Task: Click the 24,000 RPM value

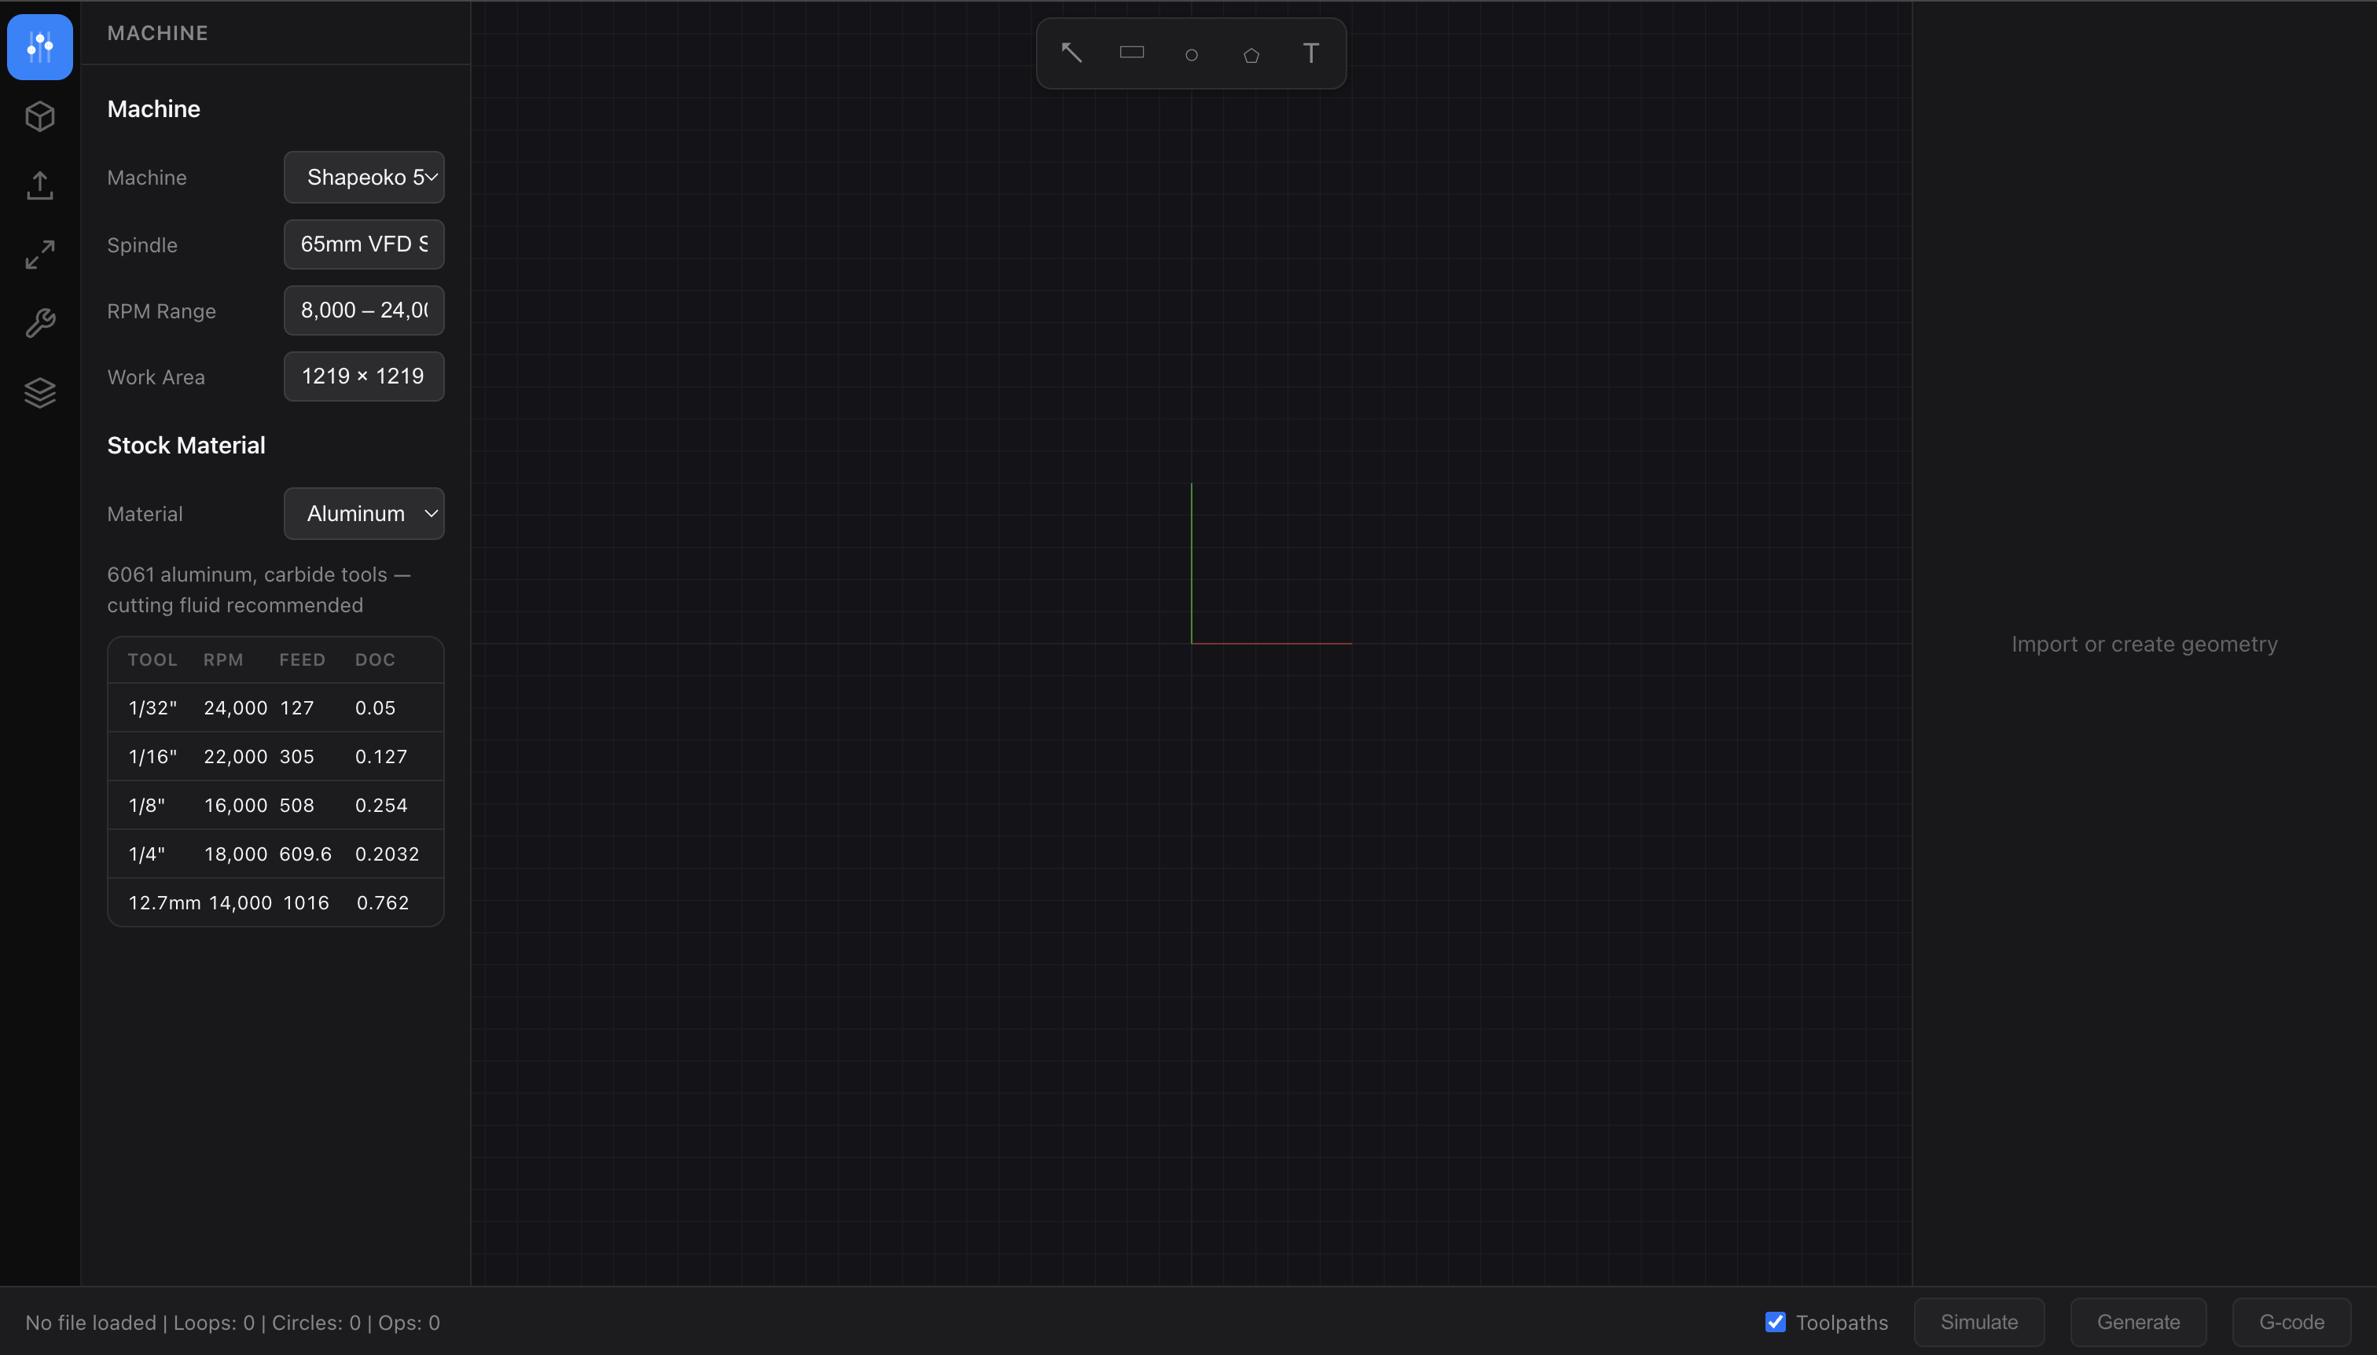Action: pos(236,708)
